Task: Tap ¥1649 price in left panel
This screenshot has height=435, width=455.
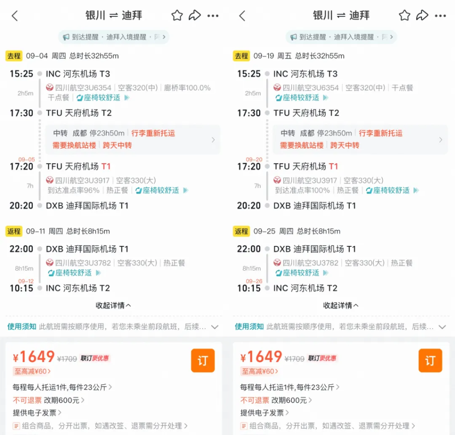Action: point(34,357)
